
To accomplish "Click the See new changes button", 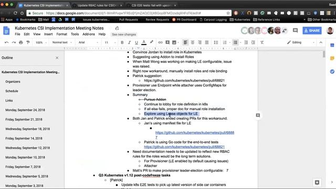I will pyautogui.click(x=124, y=34).
